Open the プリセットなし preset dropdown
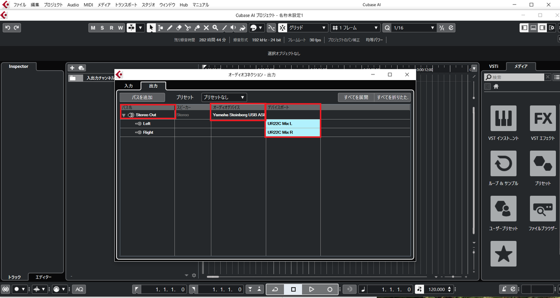 [224, 97]
